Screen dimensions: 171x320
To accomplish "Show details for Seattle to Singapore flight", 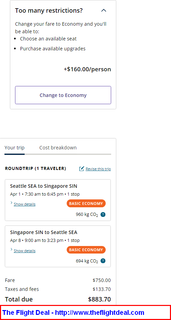I will pos(25,204).
